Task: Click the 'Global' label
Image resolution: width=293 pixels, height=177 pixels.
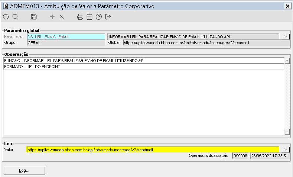Action: coord(114,42)
